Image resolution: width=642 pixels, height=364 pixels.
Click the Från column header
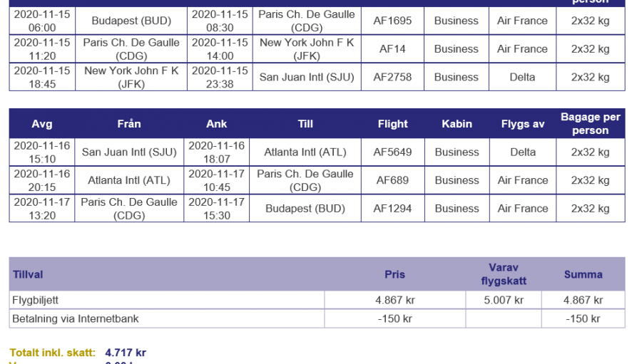129,124
